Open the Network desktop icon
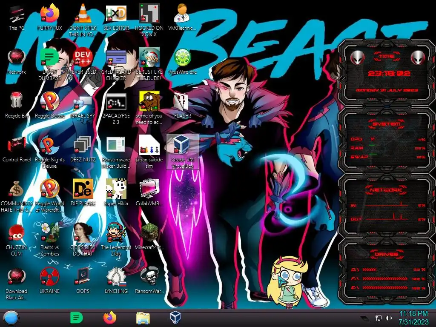Viewport: 436px width, 327px height. click(x=17, y=61)
